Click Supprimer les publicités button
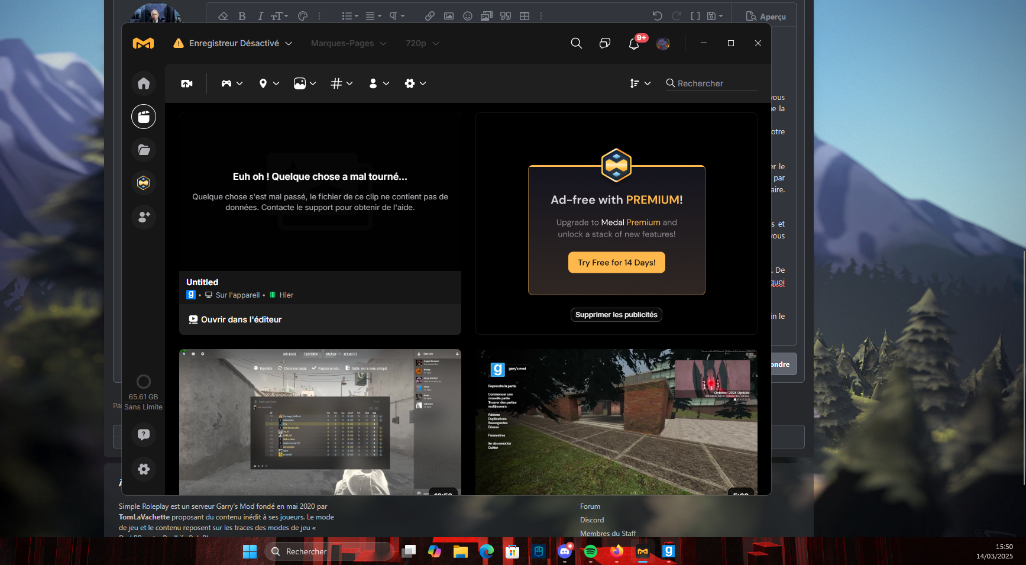The image size is (1026, 565). (616, 315)
